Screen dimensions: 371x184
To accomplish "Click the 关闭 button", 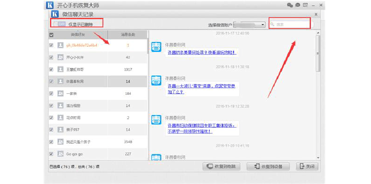I will (x=307, y=166).
